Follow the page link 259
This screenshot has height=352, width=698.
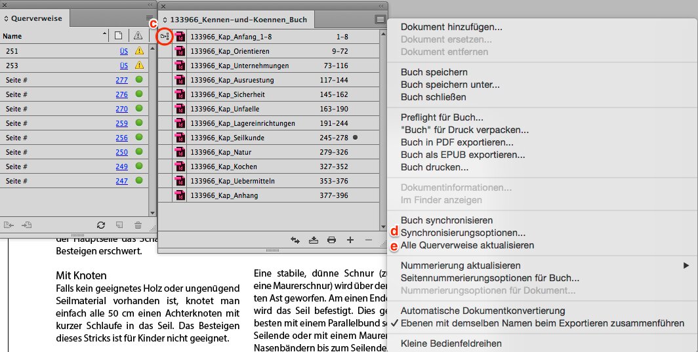(x=121, y=123)
